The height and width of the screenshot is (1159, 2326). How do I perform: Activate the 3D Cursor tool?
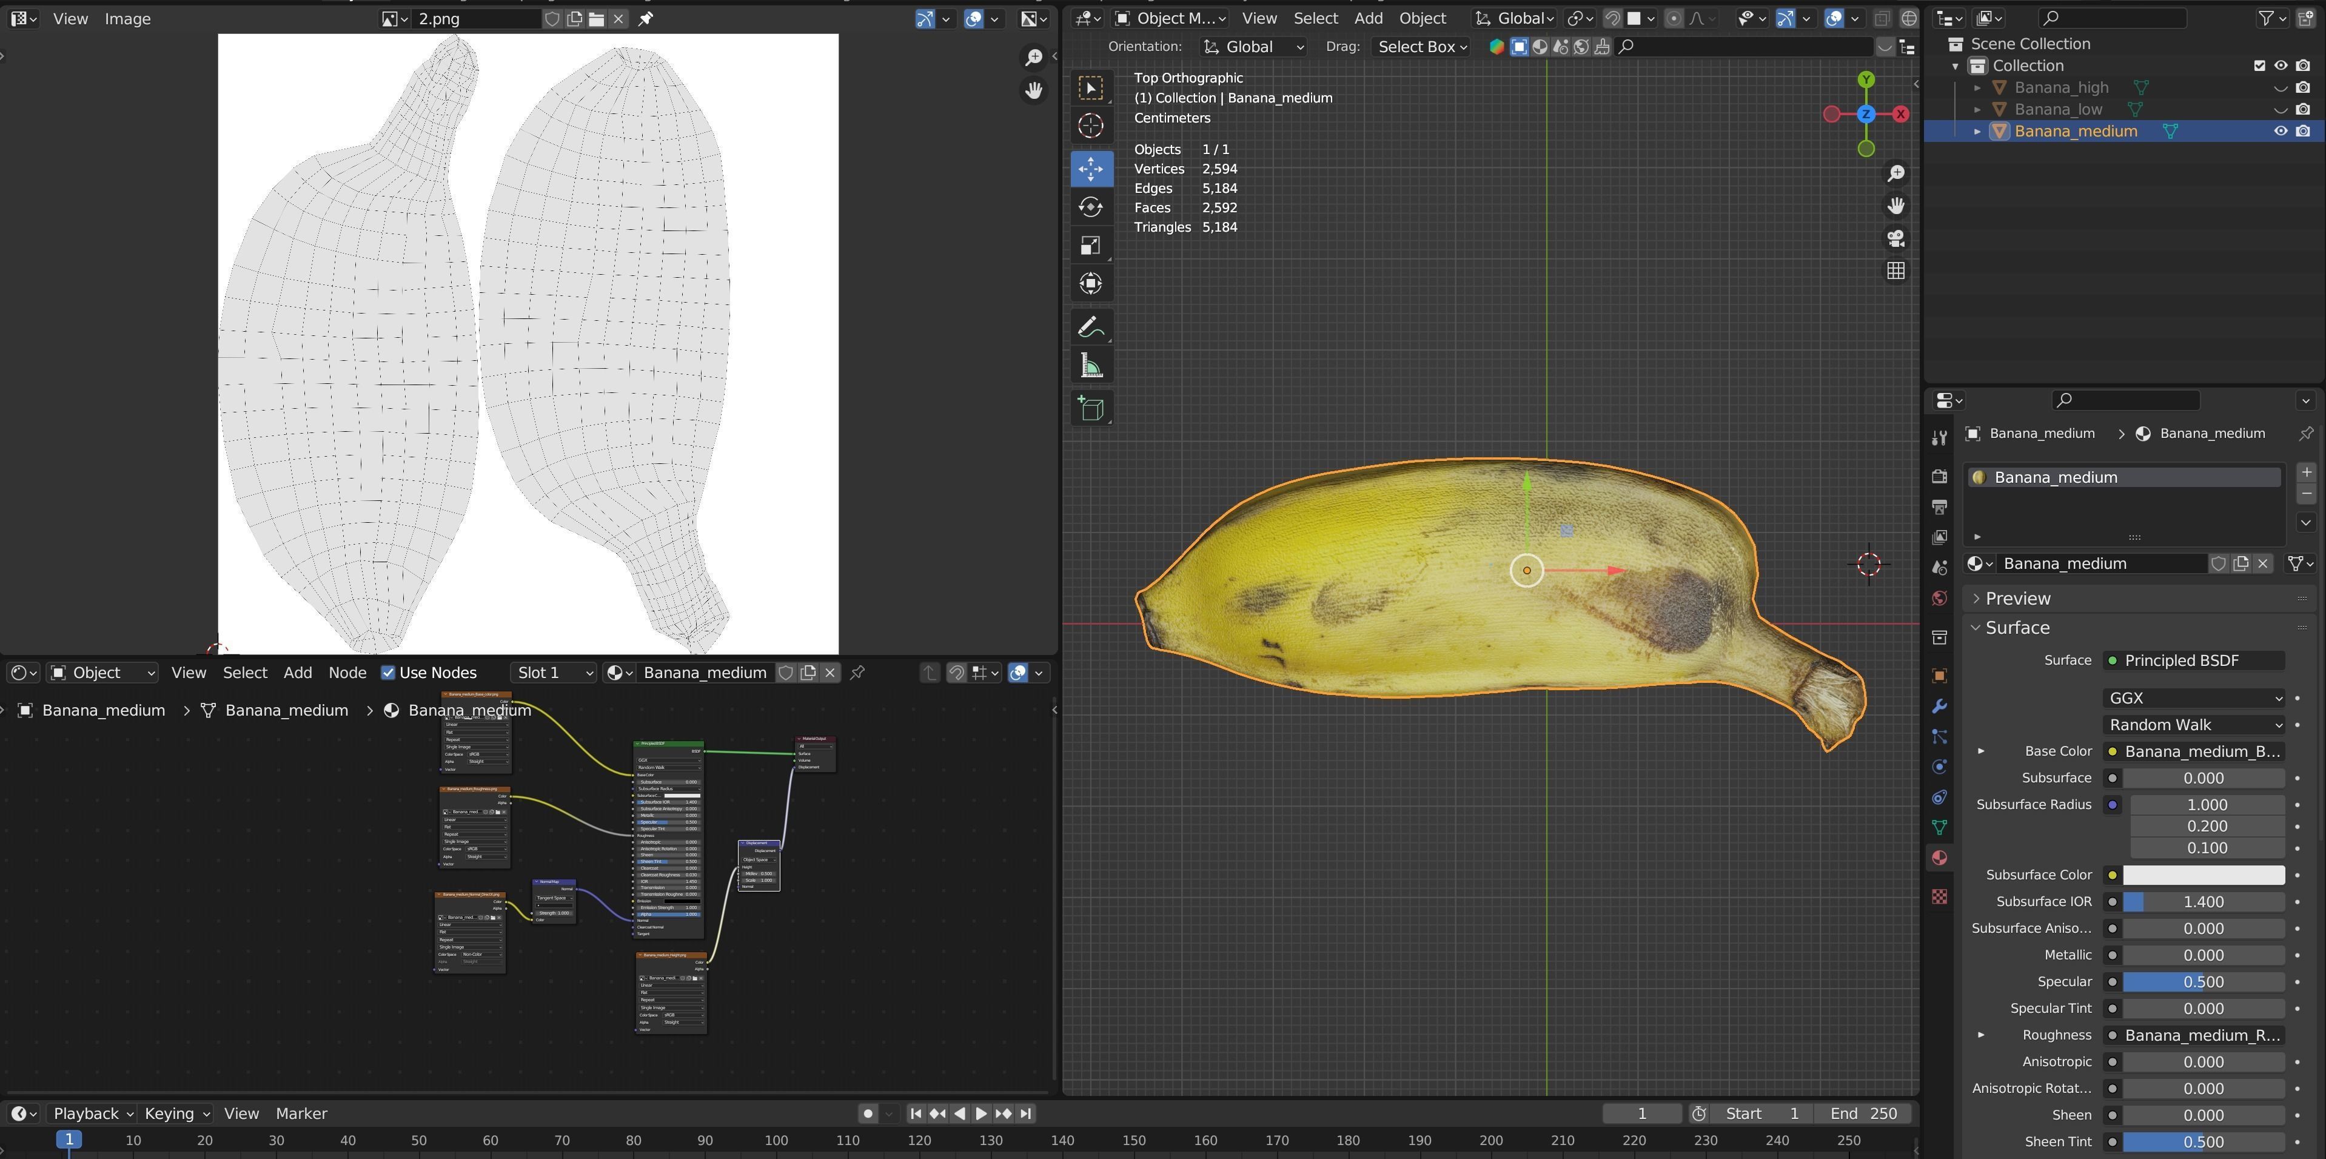point(1091,127)
